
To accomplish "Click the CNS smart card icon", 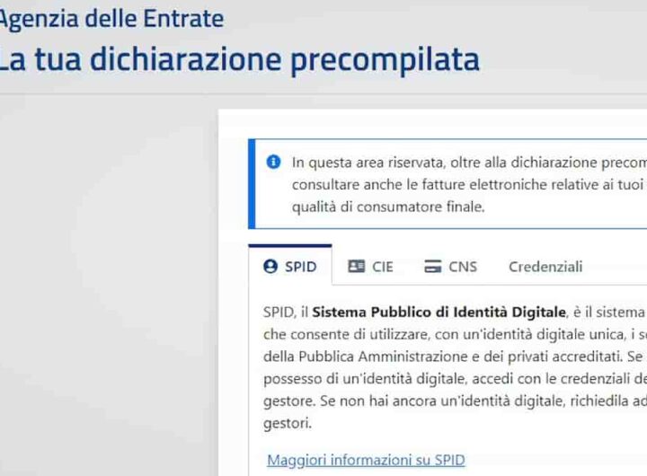I will [433, 267].
